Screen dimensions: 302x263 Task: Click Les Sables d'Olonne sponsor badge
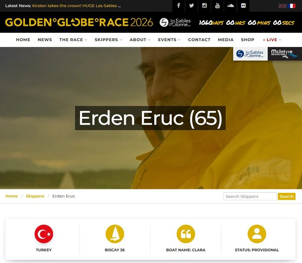point(250,54)
